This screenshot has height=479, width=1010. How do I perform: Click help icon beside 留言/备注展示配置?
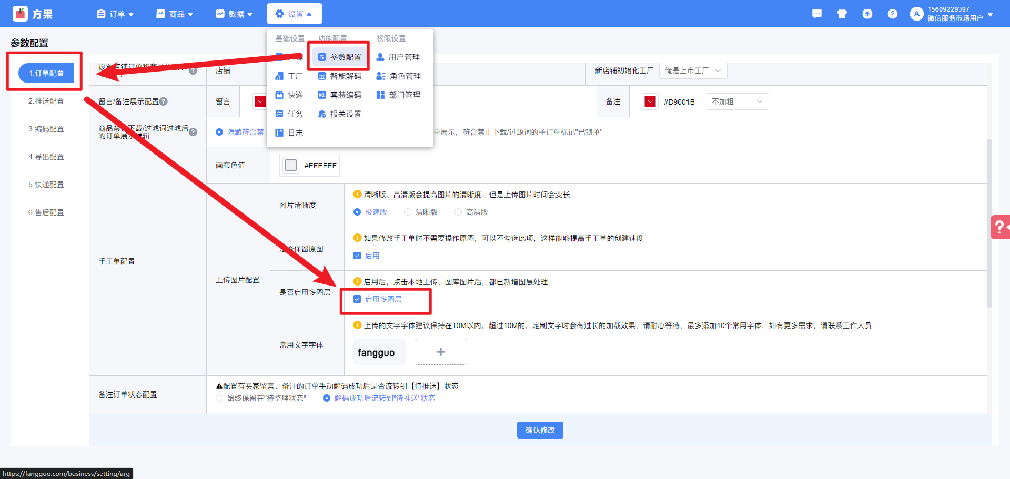point(164,101)
